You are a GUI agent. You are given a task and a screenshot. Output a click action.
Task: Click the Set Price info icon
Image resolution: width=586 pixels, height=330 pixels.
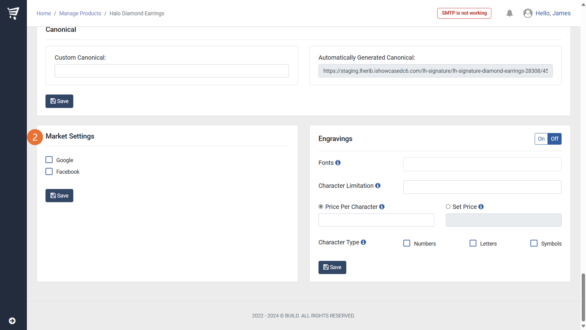(481, 207)
